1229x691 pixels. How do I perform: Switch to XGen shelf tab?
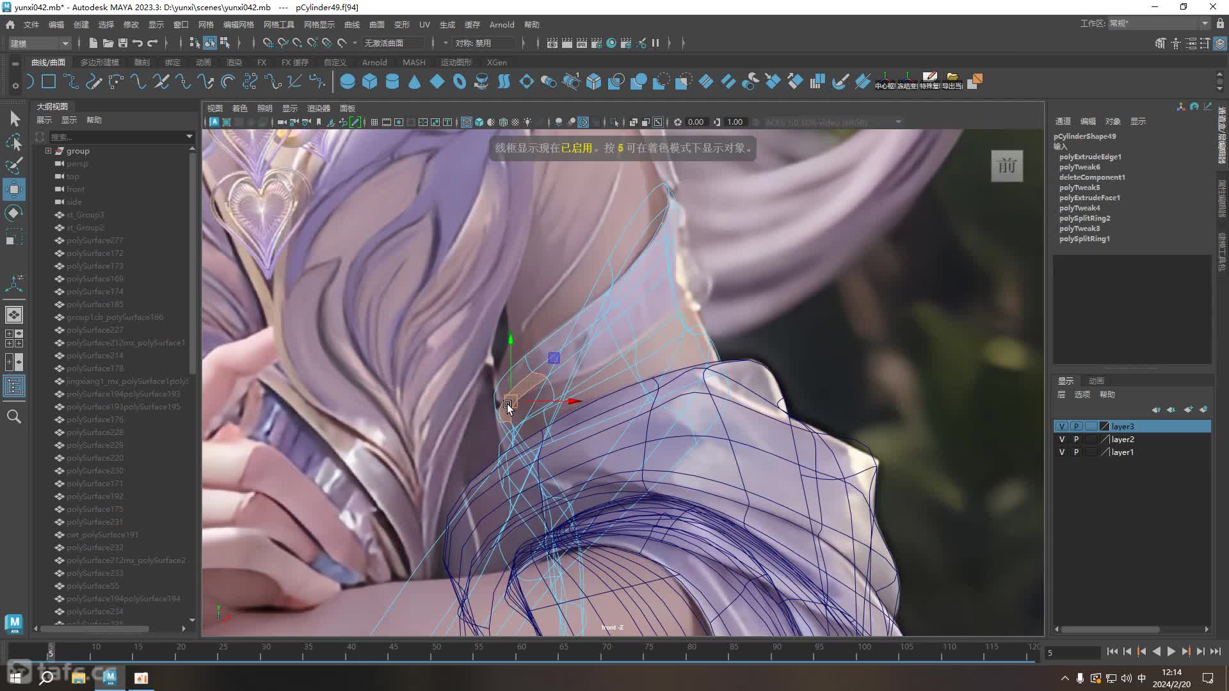pyautogui.click(x=497, y=62)
